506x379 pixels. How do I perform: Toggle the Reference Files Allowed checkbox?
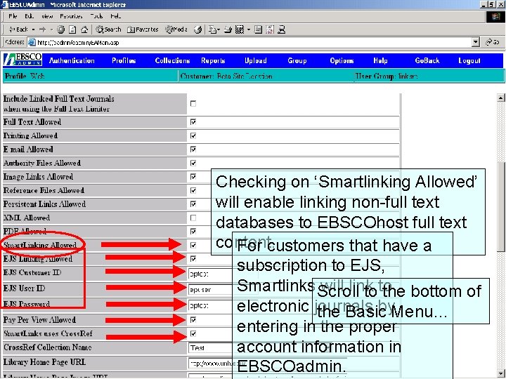point(193,190)
